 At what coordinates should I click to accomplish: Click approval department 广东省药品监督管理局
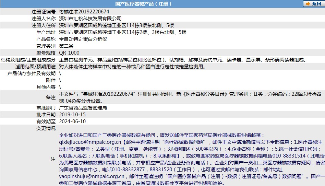point(83,107)
